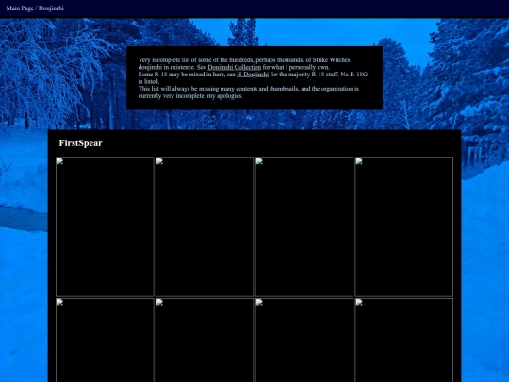Screen dimensions: 509x382
Task: Follow the H-Doujinshi link
Action: click(253, 75)
